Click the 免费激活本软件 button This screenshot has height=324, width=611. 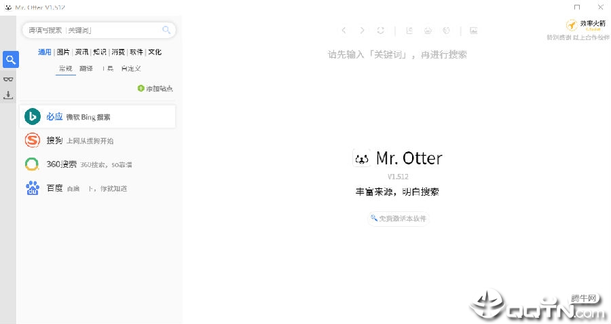399,218
